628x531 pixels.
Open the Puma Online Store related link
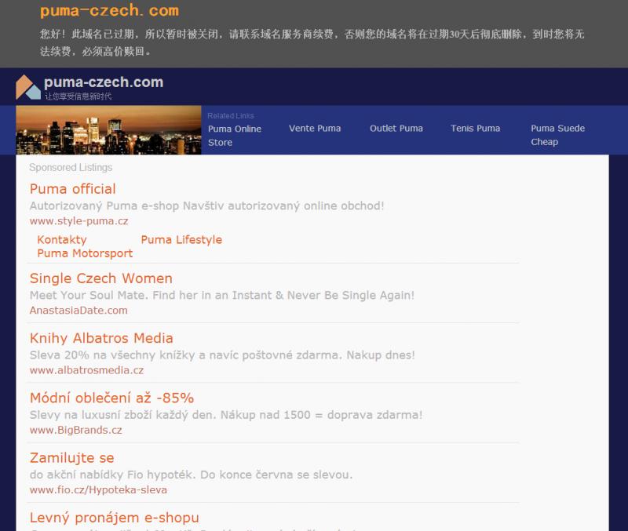tap(235, 136)
